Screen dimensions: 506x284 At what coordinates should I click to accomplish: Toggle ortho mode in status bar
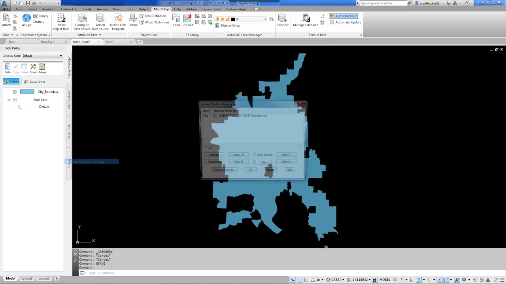pyautogui.click(x=412, y=280)
